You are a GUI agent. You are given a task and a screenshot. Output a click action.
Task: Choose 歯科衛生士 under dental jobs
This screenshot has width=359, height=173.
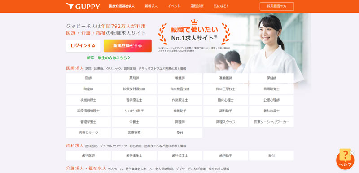pos(134,155)
